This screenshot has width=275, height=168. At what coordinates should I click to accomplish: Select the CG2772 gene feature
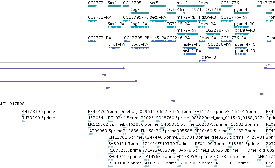tap(92, 6)
